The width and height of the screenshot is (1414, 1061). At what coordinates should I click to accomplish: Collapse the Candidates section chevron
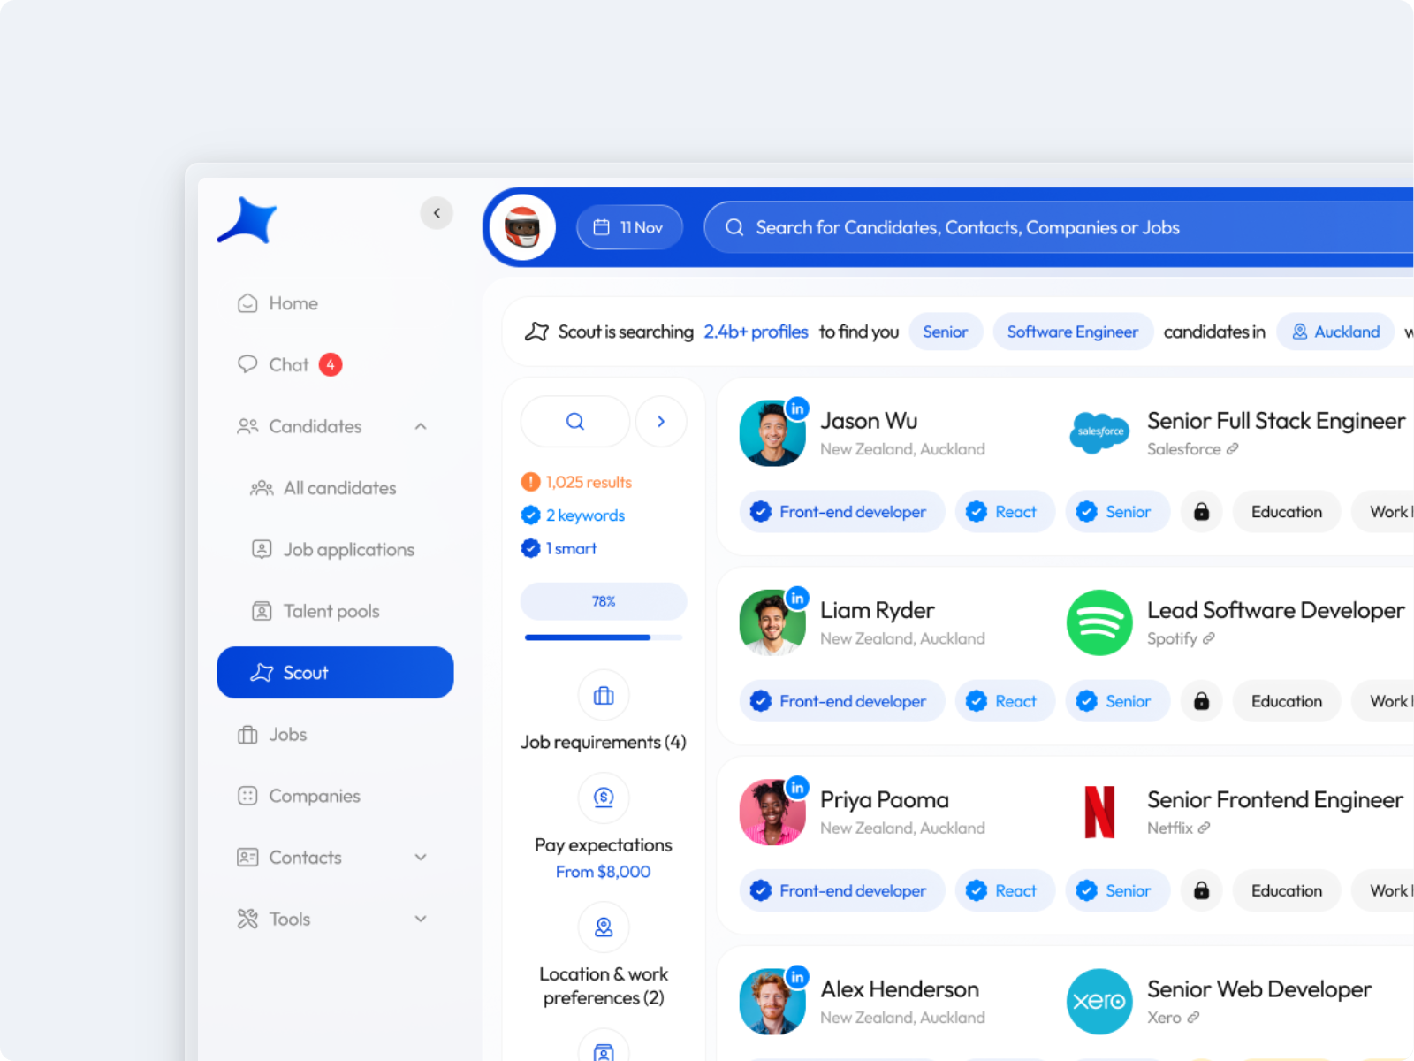point(421,426)
